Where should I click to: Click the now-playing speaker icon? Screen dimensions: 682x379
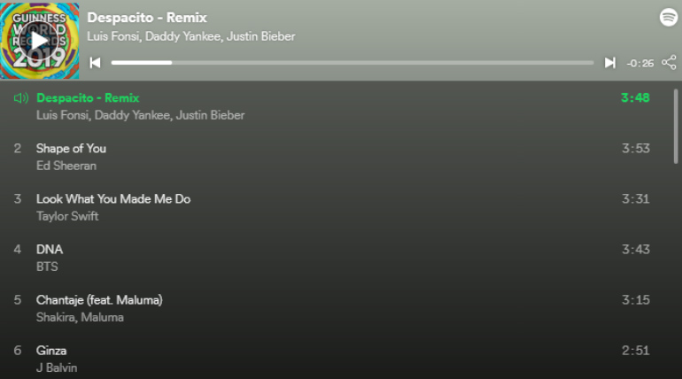tap(21, 97)
